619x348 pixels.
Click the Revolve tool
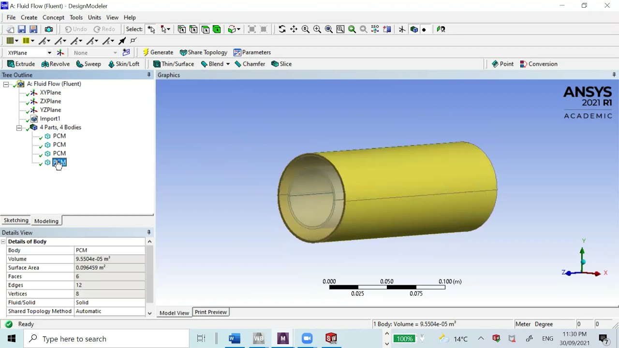coord(56,64)
